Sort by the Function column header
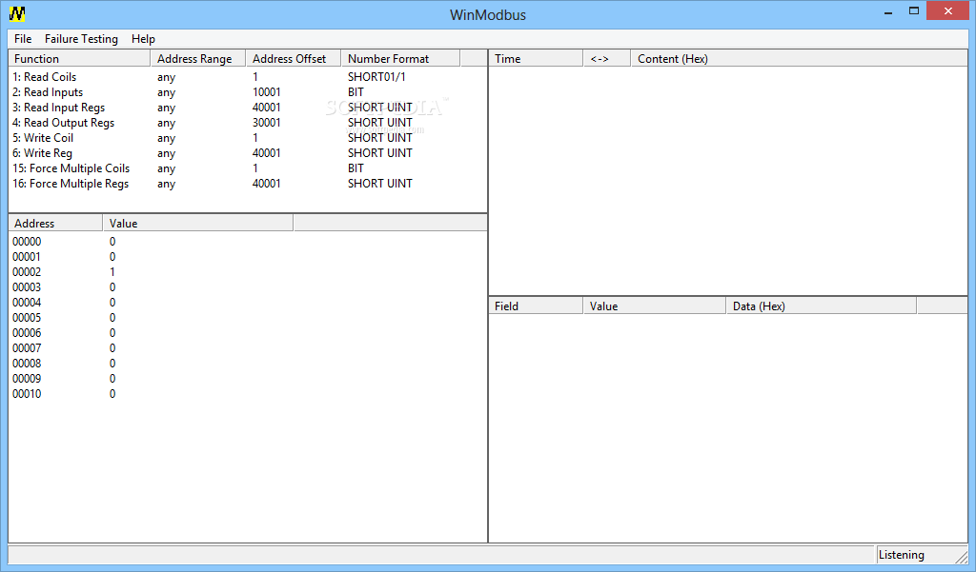976x572 pixels. pyautogui.click(x=79, y=58)
